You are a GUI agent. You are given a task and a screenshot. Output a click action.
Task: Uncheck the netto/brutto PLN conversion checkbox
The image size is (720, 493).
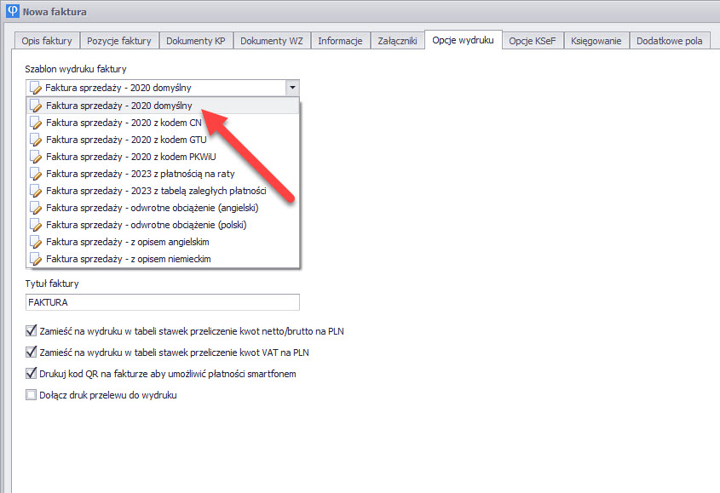point(32,331)
